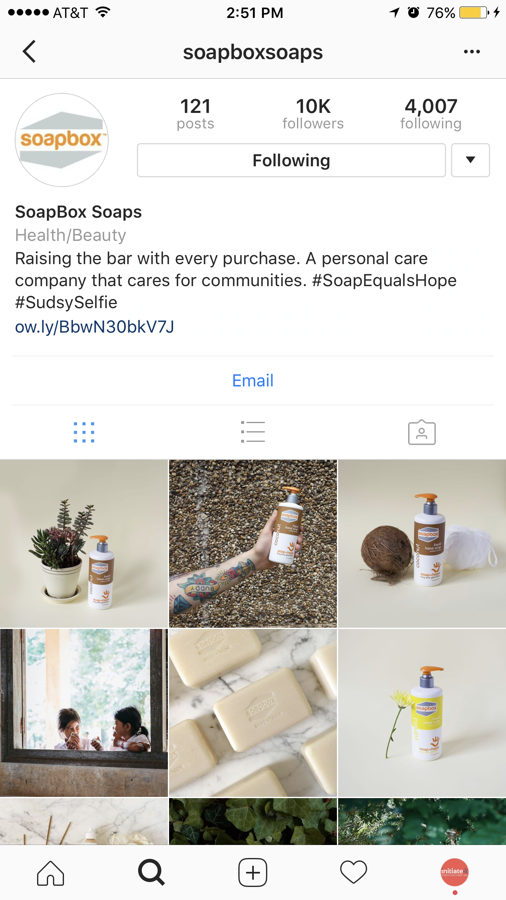
Task: Open the Search magnifier tab
Action: [x=152, y=873]
